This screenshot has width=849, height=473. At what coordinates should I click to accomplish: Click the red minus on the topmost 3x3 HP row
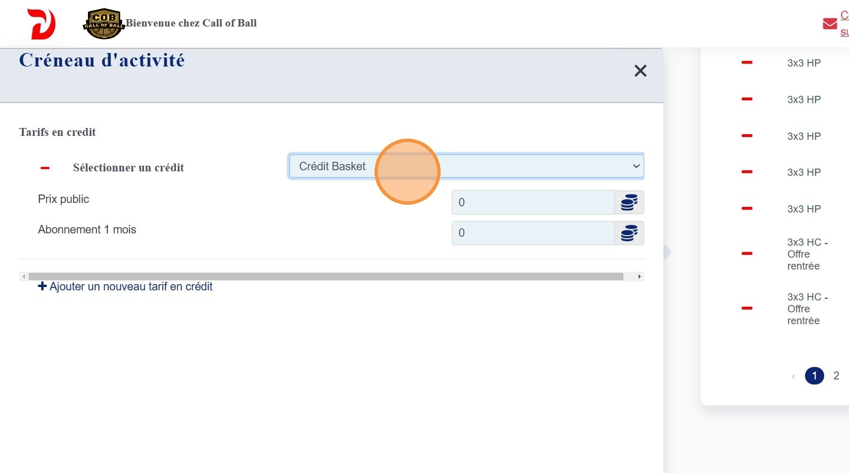click(747, 63)
